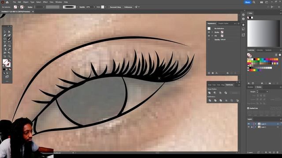Image resolution: width=282 pixels, height=158 pixels.
Task: Select the Gradient tool
Action: [5, 49]
